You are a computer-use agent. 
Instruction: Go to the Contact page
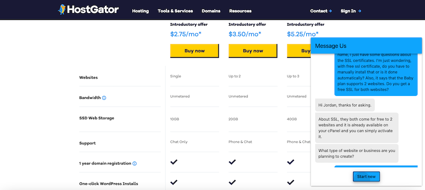321,11
